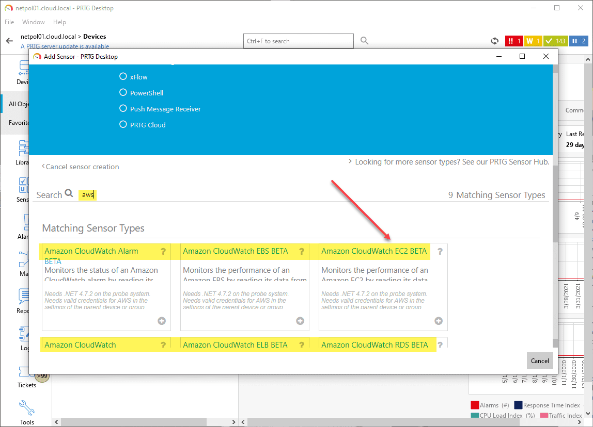
Task: Show help for CloudWatch Alarm sensor
Action: point(163,252)
